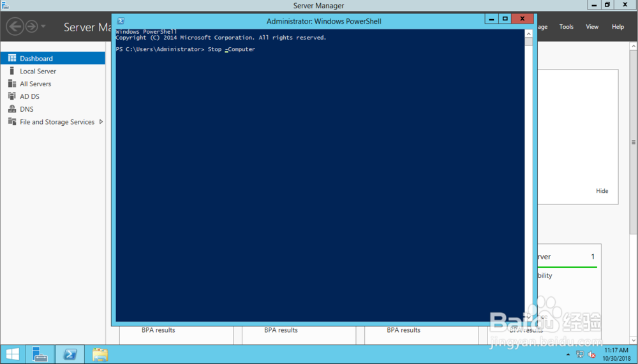This screenshot has height=364, width=638.
Task: Click File and Storage Services icon
Action: coord(12,121)
